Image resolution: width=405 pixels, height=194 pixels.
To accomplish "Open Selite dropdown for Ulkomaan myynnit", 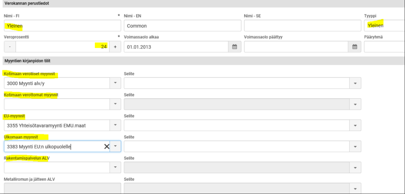I will point(355,147).
